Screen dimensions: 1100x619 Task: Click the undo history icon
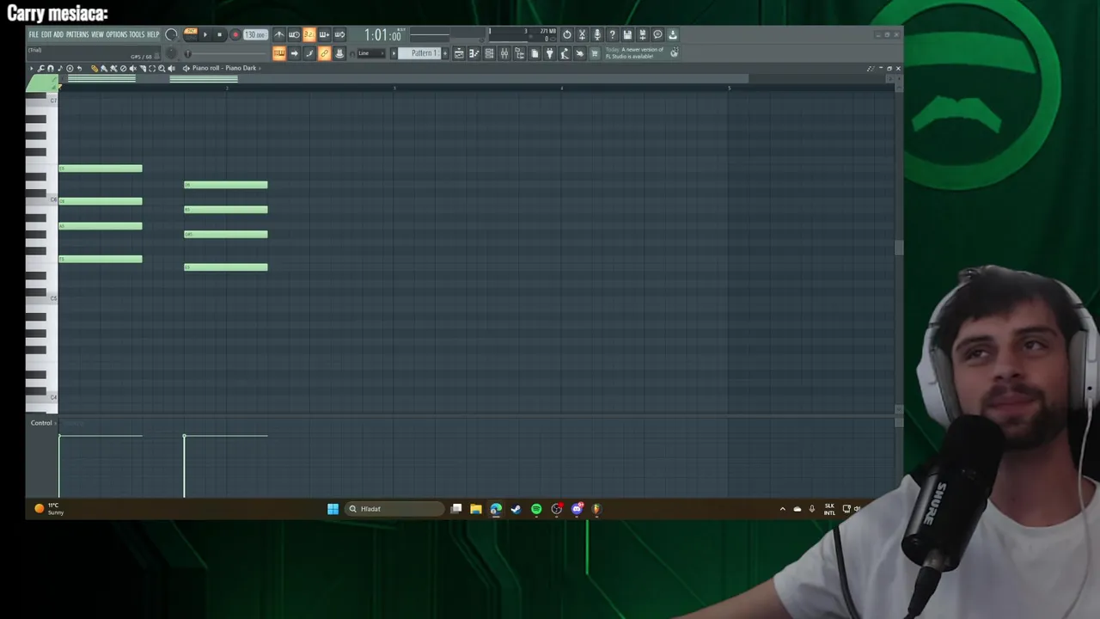[566, 34]
